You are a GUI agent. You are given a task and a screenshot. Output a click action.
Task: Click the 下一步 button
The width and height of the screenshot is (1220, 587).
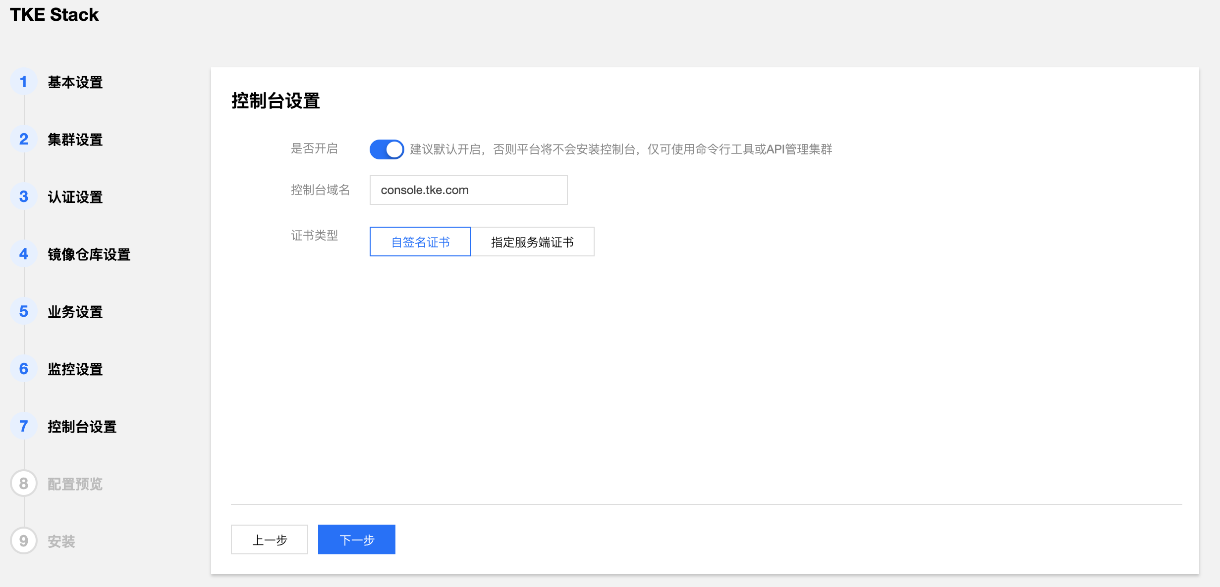pyautogui.click(x=356, y=539)
